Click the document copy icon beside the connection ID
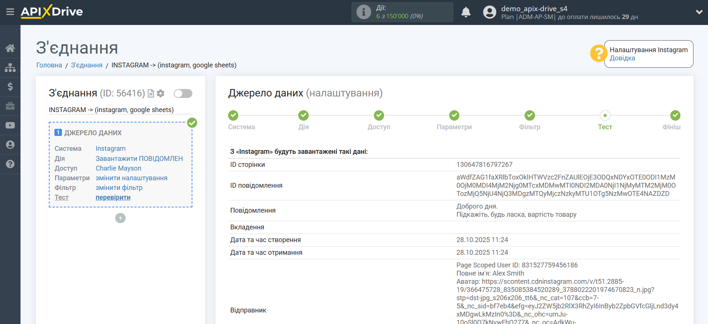The image size is (708, 324). (x=151, y=93)
